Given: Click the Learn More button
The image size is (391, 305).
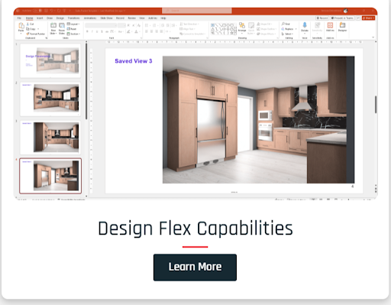Looking at the screenshot, I should (x=195, y=268).
